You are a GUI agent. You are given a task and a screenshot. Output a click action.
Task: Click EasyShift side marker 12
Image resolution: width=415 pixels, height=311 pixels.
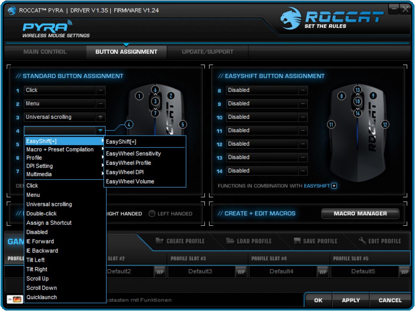385,124
